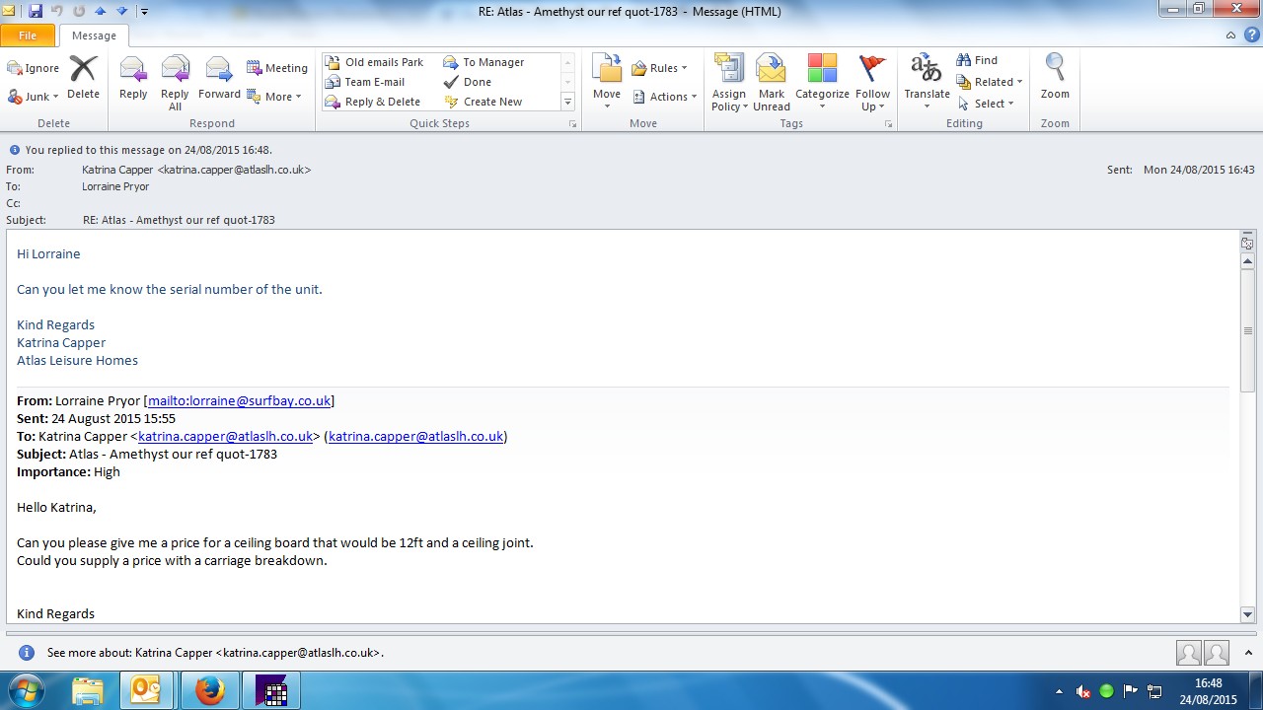This screenshot has height=710, width=1263.
Task: Open the Windows Start menu
Action: click(27, 689)
